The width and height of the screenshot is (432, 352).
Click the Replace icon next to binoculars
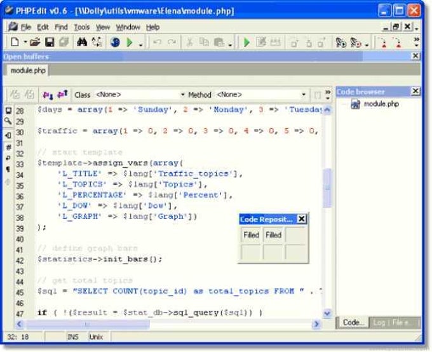tap(97, 42)
